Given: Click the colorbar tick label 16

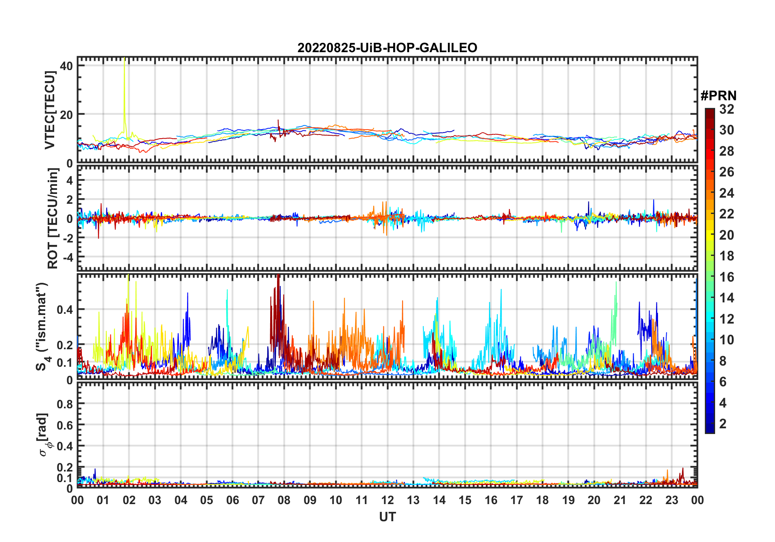Looking at the screenshot, I should 727,277.
